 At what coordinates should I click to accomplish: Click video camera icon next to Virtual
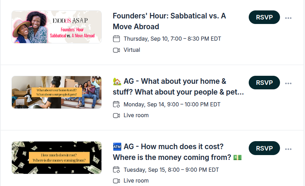click(116, 50)
